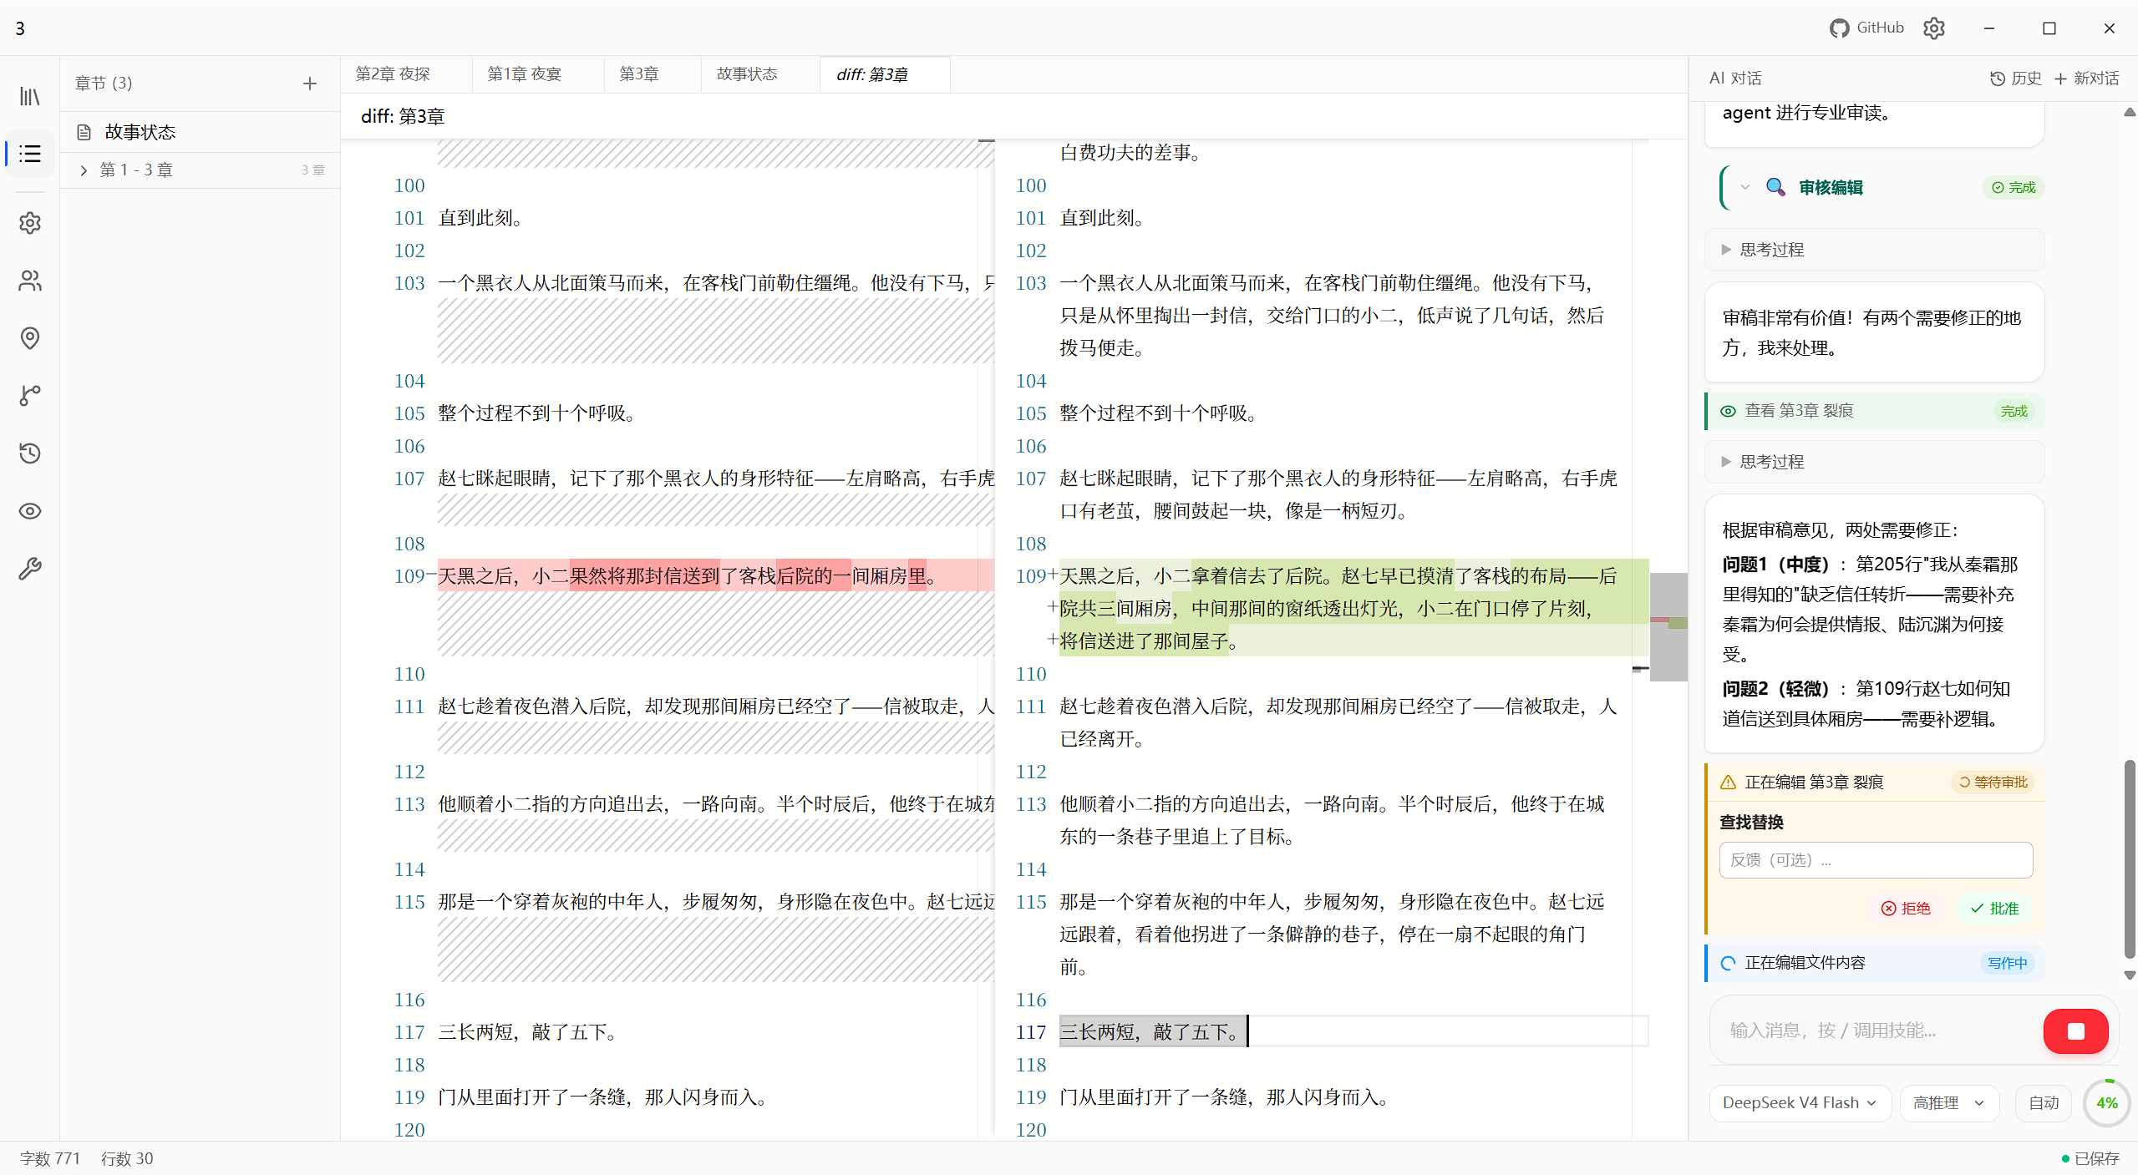The height and width of the screenshot is (1175, 2138).
Task: Focus the 反馈（可选）feedback input field
Action: 1876,860
